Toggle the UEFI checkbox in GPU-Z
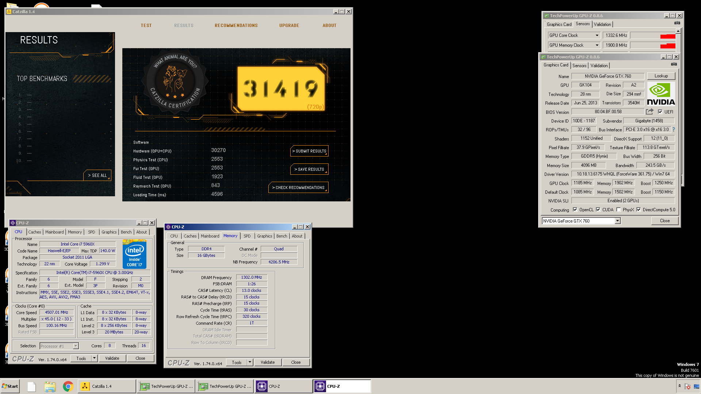The image size is (701, 394). click(x=660, y=112)
